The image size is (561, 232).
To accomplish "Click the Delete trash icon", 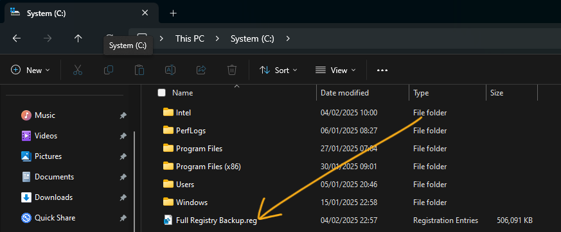I will pos(232,70).
